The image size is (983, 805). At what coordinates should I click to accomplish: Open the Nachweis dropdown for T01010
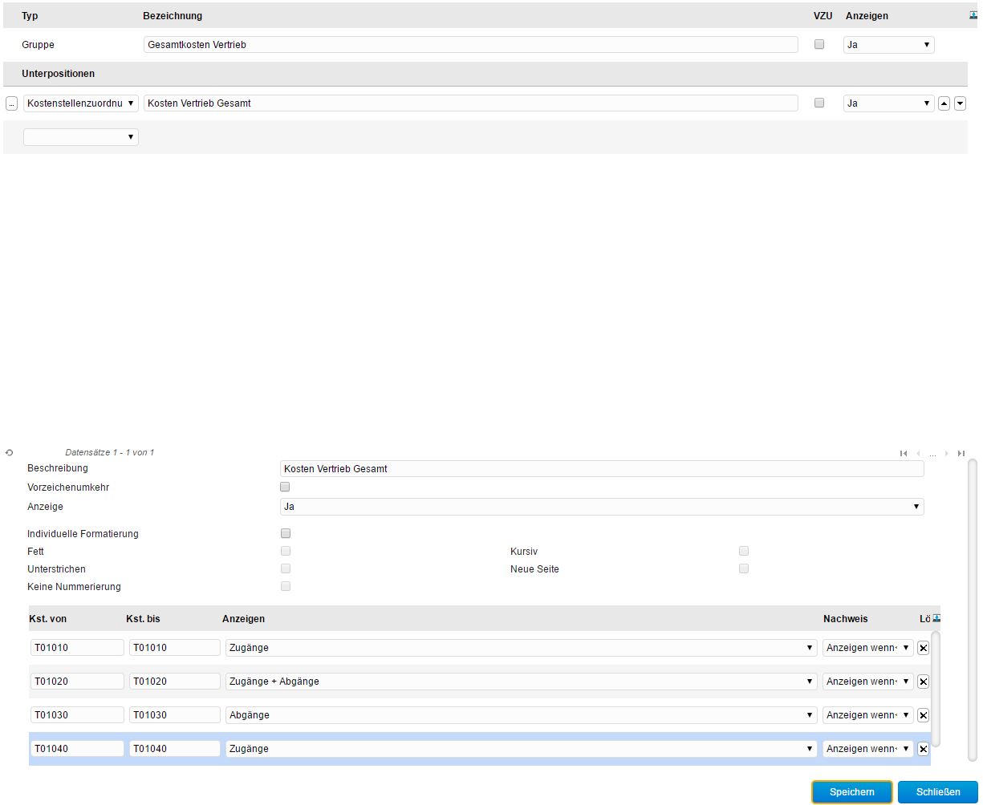coord(867,648)
